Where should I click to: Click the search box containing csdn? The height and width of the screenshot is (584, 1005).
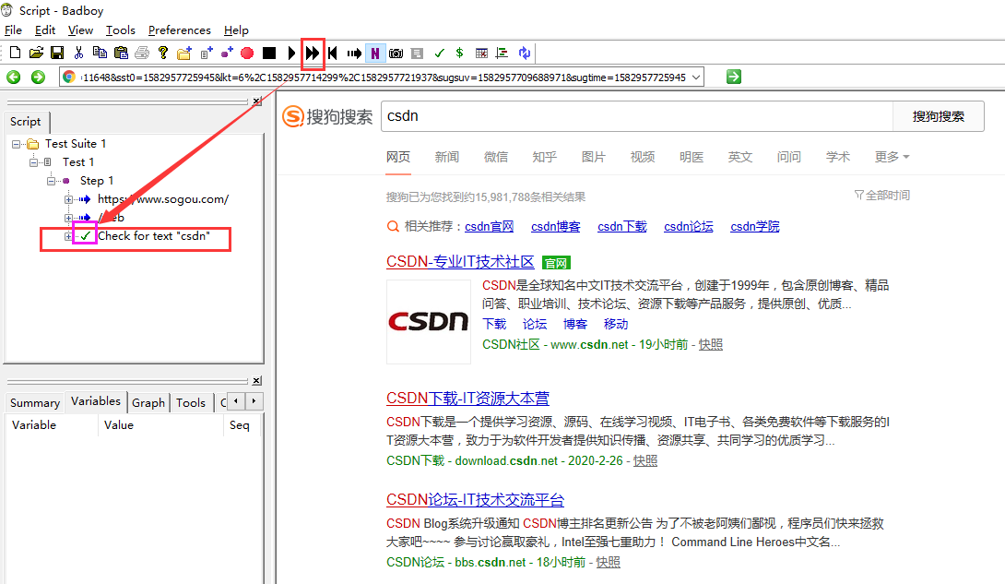click(x=636, y=116)
